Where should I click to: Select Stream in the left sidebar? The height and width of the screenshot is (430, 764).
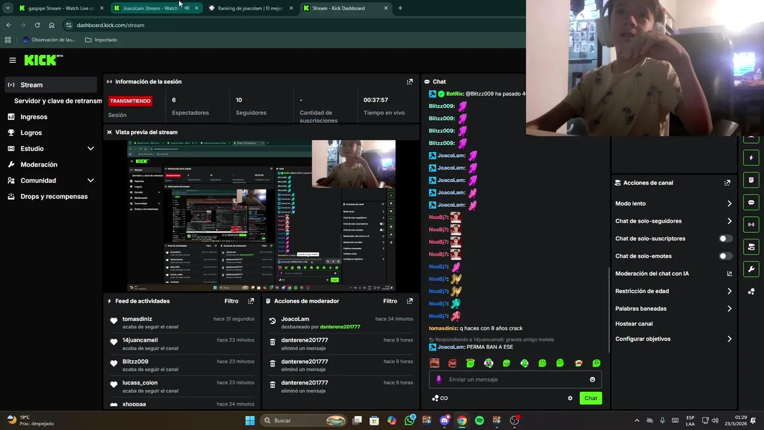pyautogui.click(x=51, y=85)
